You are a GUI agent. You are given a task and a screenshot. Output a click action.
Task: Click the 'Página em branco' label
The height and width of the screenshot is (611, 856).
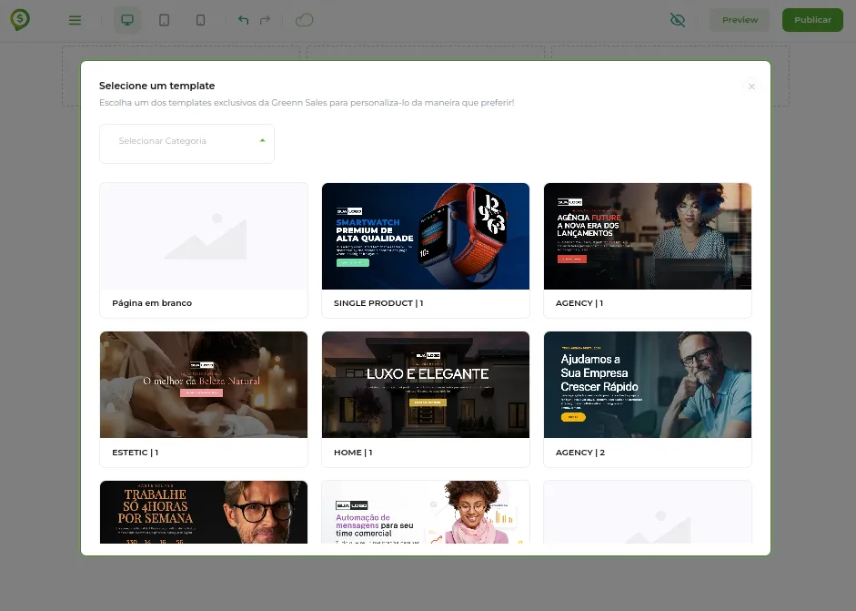(152, 302)
